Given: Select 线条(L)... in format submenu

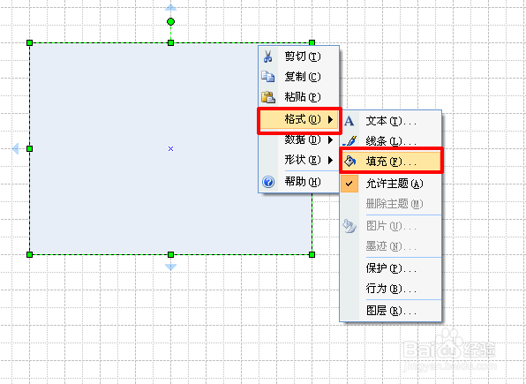Looking at the screenshot, I should (391, 141).
